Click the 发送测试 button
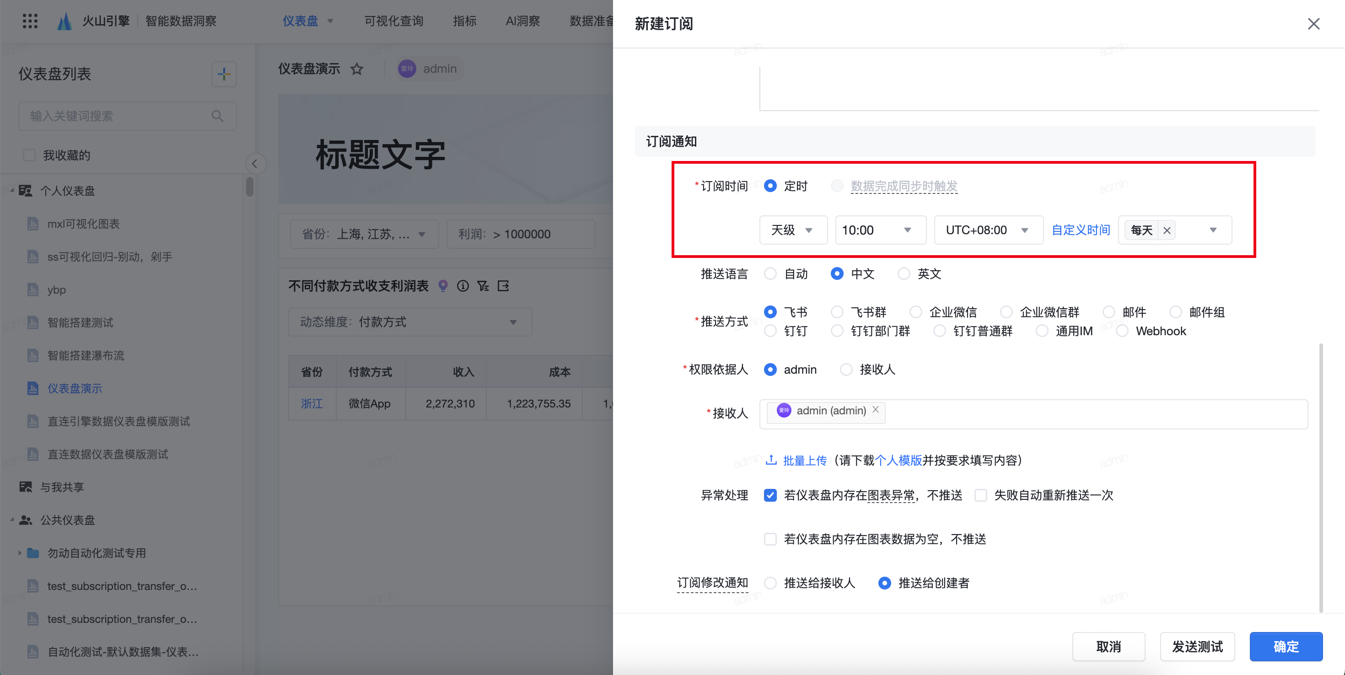 (x=1197, y=646)
